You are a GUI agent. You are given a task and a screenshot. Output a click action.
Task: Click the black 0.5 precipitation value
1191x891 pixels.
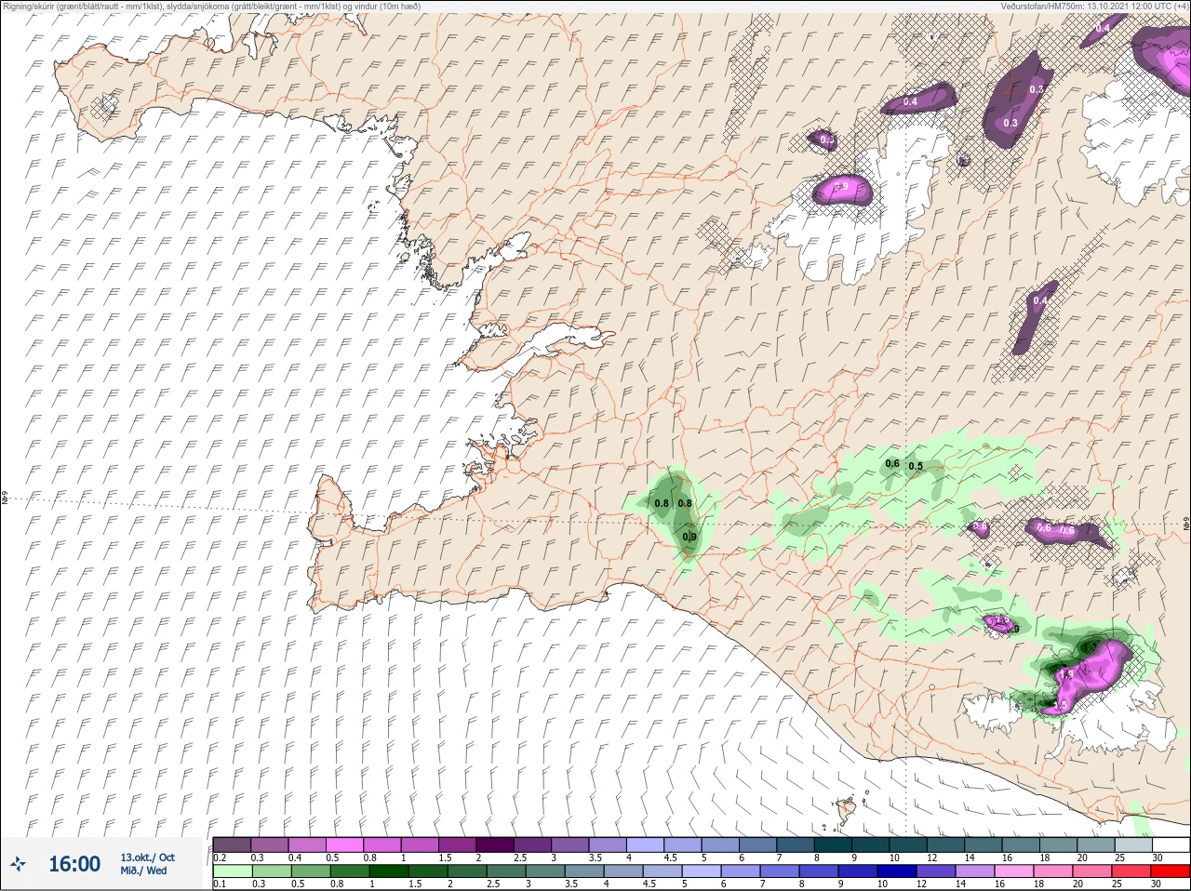tap(916, 466)
